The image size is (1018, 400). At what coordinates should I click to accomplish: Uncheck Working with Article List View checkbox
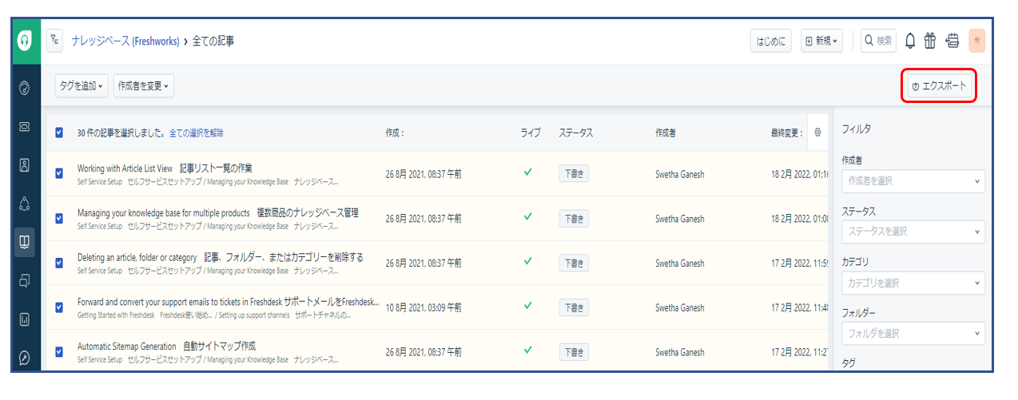[x=59, y=173]
